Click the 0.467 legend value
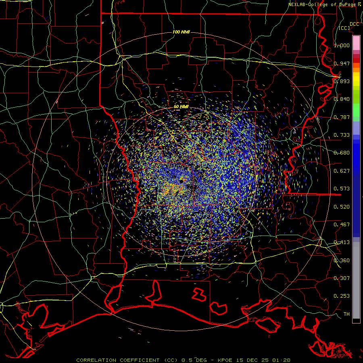363x363 pixels. tap(342, 225)
